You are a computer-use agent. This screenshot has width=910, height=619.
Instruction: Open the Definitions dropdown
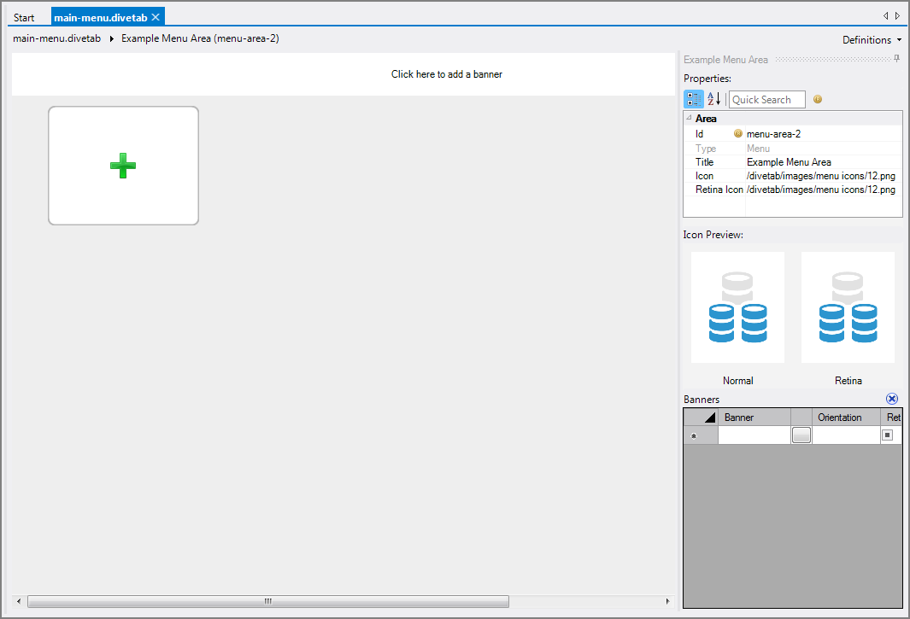click(x=872, y=40)
